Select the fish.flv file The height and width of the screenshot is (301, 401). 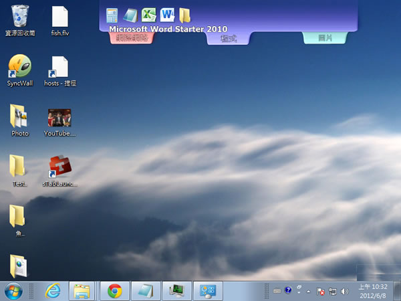tap(60, 16)
